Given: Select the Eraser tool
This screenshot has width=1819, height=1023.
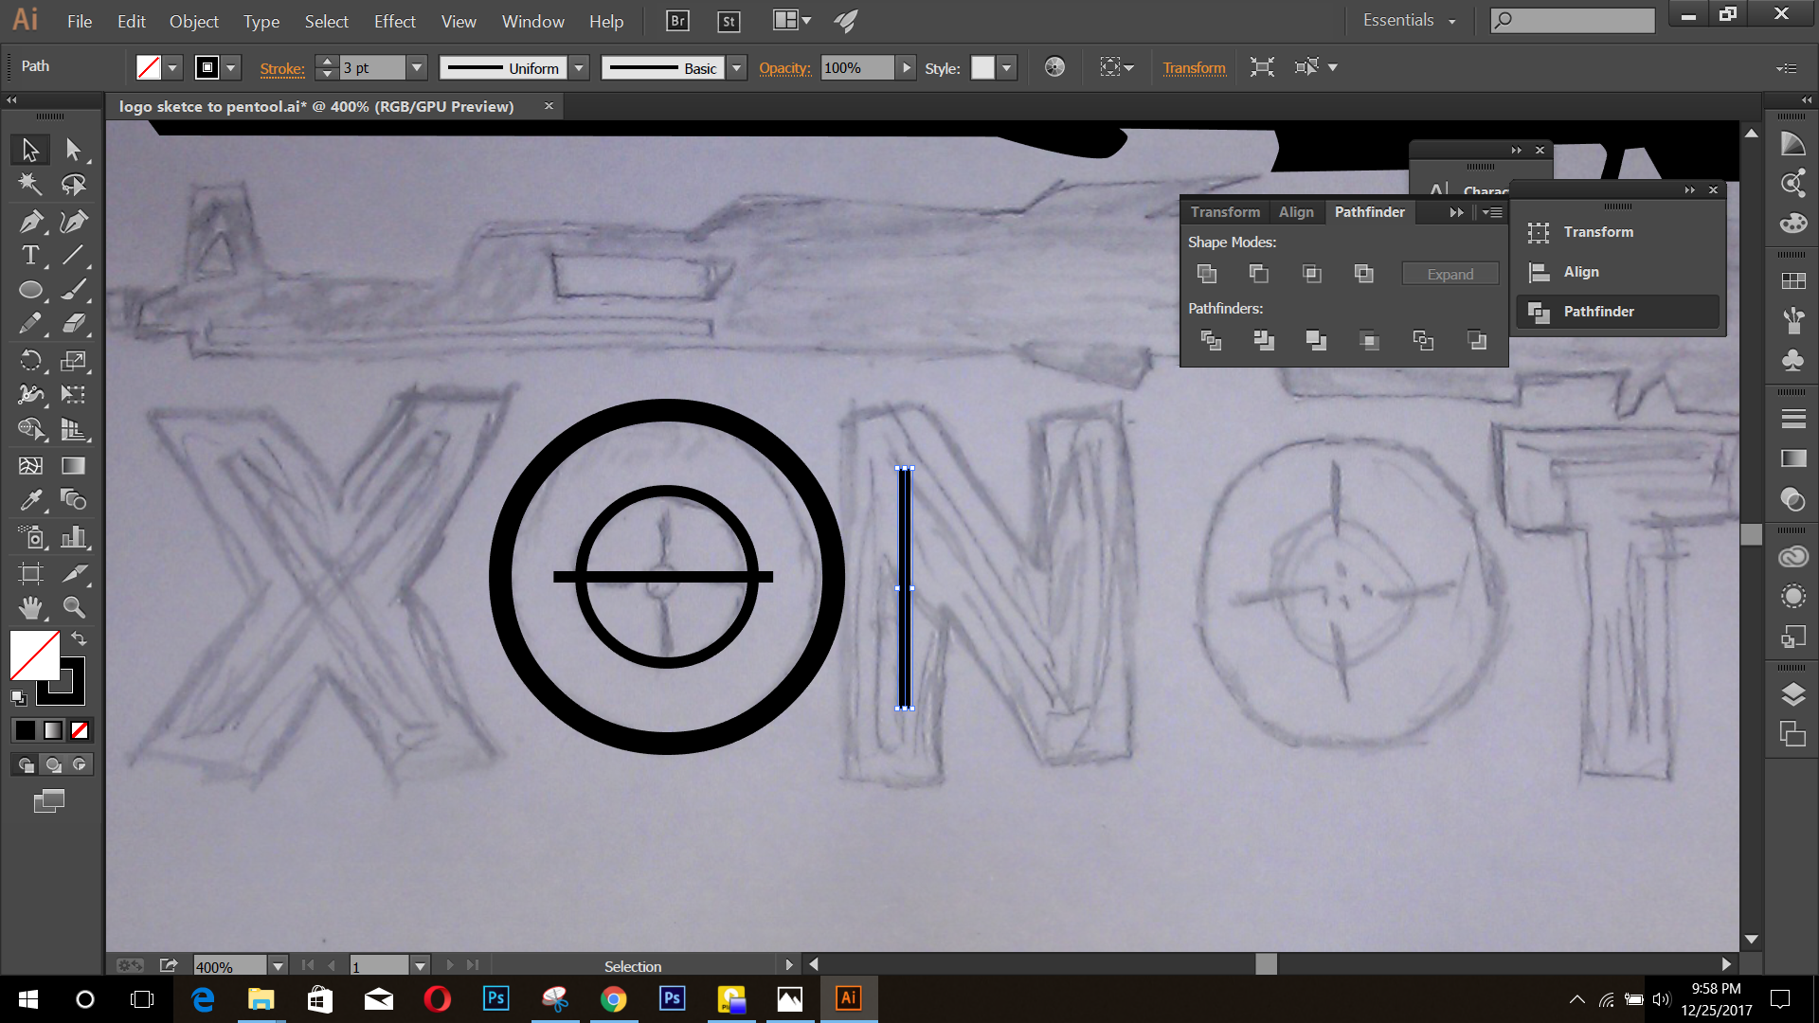Looking at the screenshot, I should click(x=73, y=324).
